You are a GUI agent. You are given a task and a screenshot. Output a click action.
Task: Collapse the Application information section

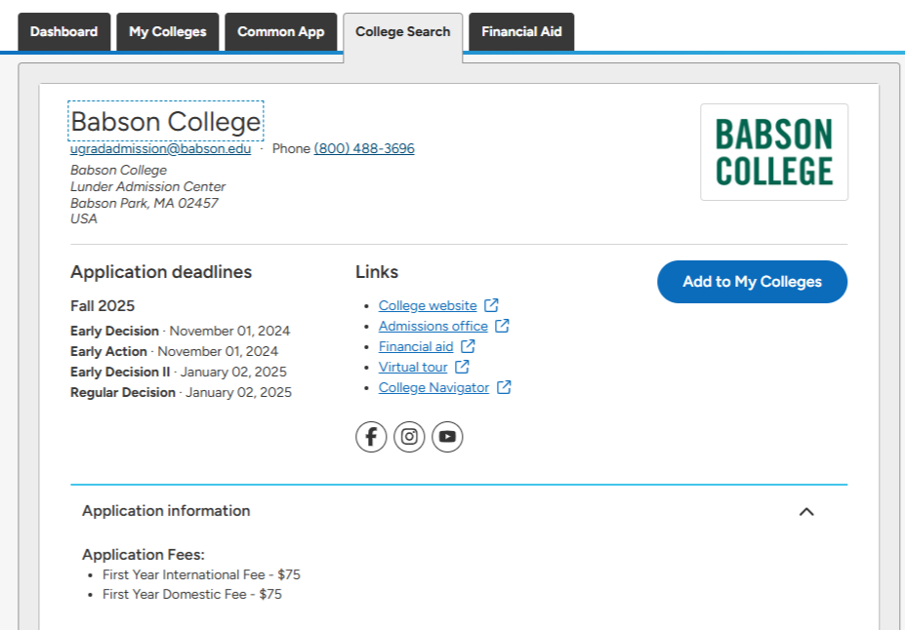click(806, 511)
